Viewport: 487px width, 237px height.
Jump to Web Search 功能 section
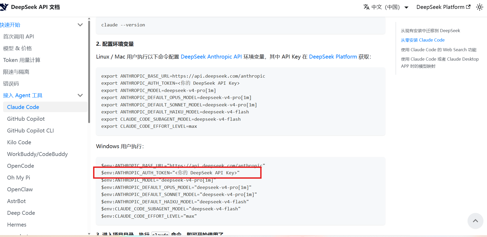[x=439, y=50]
